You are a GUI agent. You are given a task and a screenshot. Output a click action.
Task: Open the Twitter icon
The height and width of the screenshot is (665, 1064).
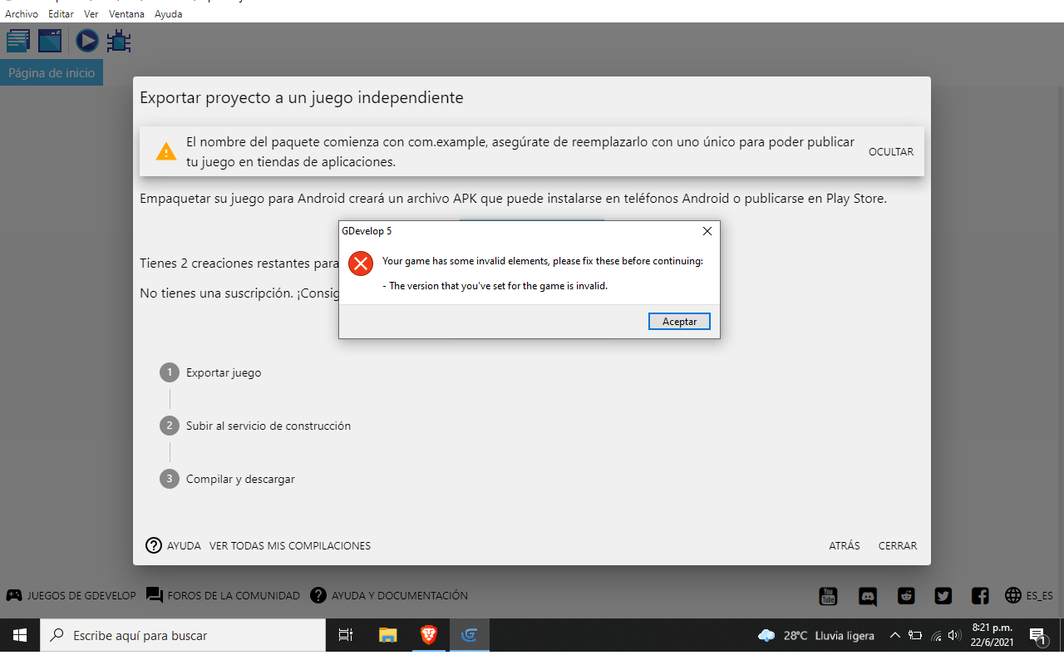pos(943,595)
